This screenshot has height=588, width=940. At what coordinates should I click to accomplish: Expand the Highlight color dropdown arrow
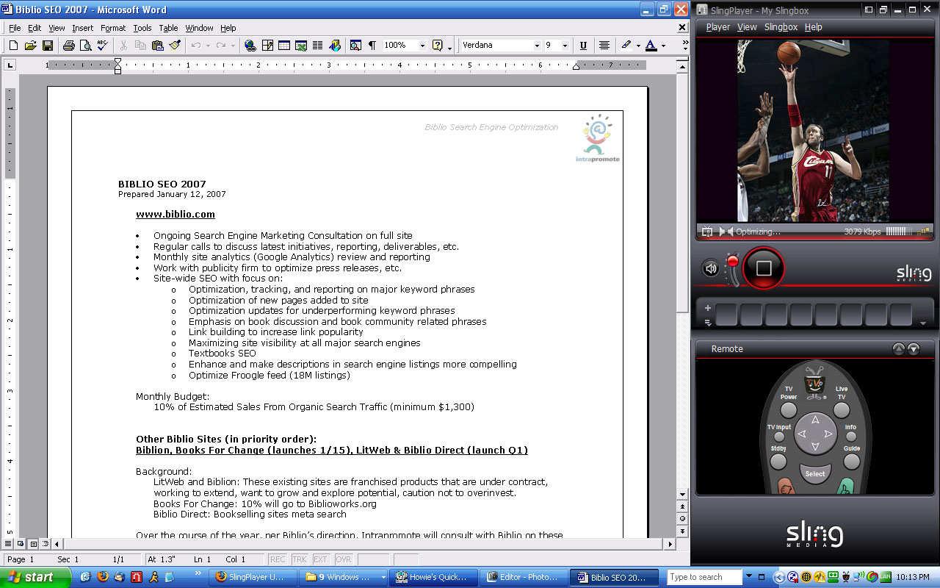click(637, 46)
